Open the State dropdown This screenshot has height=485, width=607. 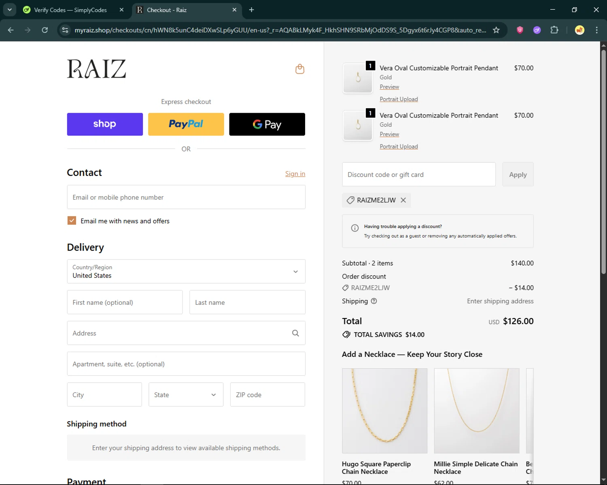186,394
